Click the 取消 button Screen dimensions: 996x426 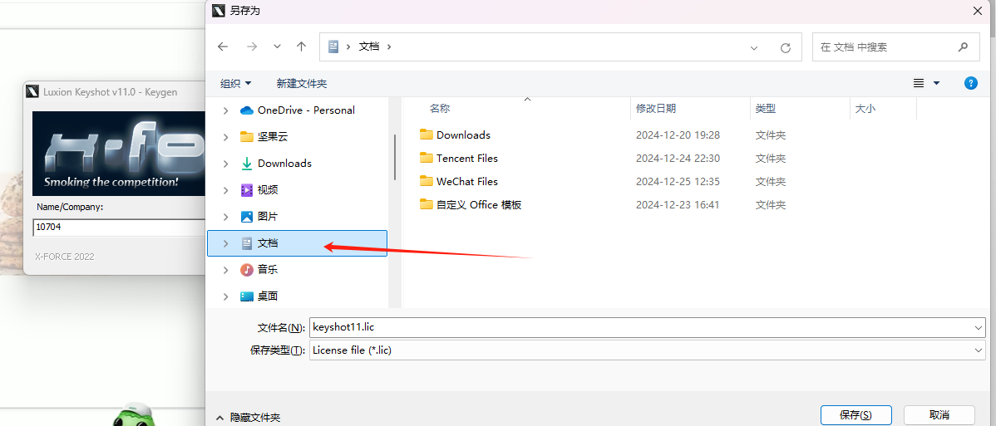point(939,415)
